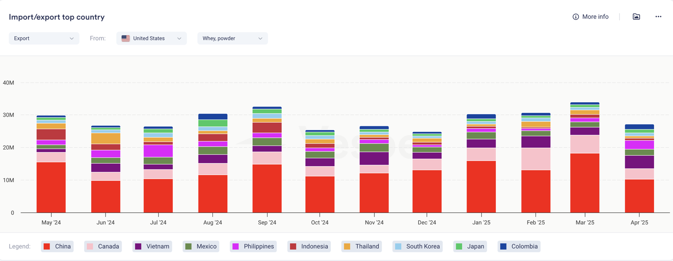Click the Thailand legend entry
Screen dimensions: 673x261
point(362,246)
